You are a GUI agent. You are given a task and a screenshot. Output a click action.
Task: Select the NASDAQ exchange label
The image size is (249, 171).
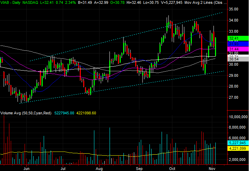tap(30, 2)
